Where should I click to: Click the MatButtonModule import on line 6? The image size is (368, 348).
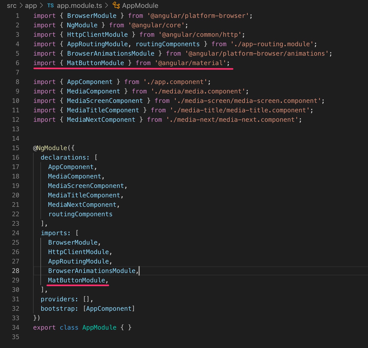click(95, 63)
